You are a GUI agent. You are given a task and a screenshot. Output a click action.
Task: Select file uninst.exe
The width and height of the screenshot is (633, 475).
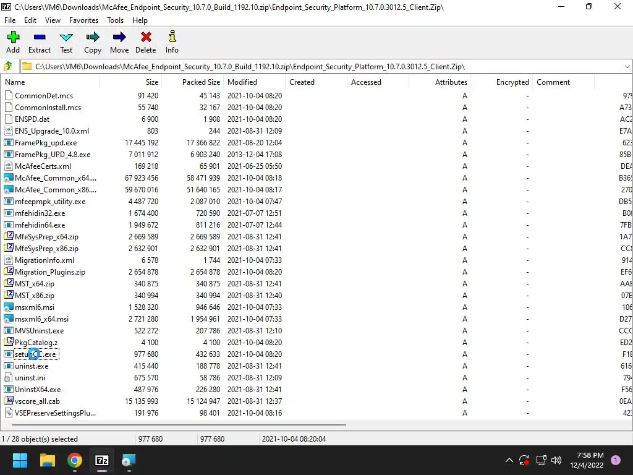32,366
